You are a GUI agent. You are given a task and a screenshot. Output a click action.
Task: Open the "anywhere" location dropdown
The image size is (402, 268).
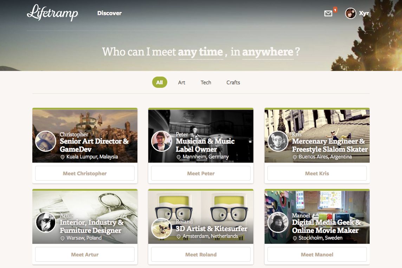[x=268, y=52]
